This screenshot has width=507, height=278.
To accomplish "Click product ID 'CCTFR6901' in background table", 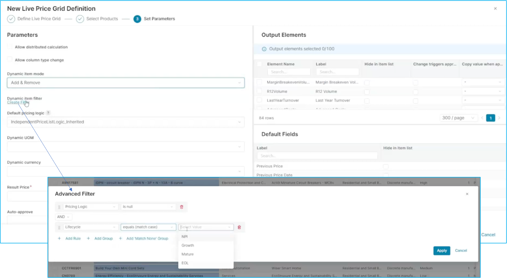I will (x=71, y=268).
